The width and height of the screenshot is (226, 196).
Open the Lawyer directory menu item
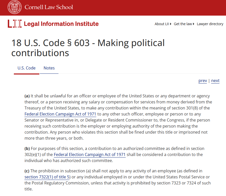210,24
